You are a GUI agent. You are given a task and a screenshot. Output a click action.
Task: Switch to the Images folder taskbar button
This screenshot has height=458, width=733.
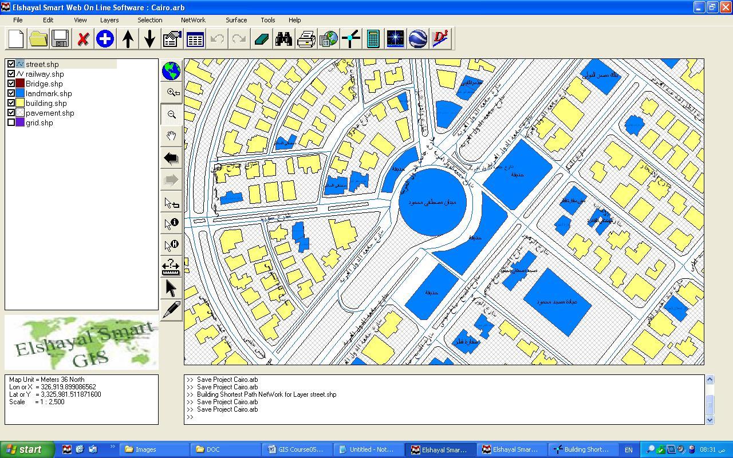155,449
